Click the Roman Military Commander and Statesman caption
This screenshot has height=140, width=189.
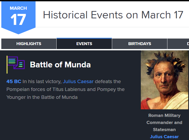click(x=164, y=122)
